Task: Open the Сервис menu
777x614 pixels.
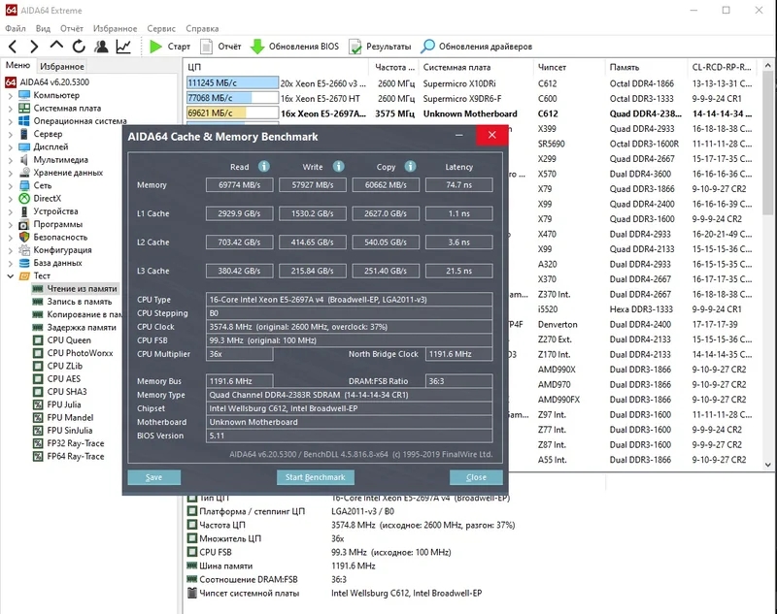Action: pyautogui.click(x=161, y=28)
